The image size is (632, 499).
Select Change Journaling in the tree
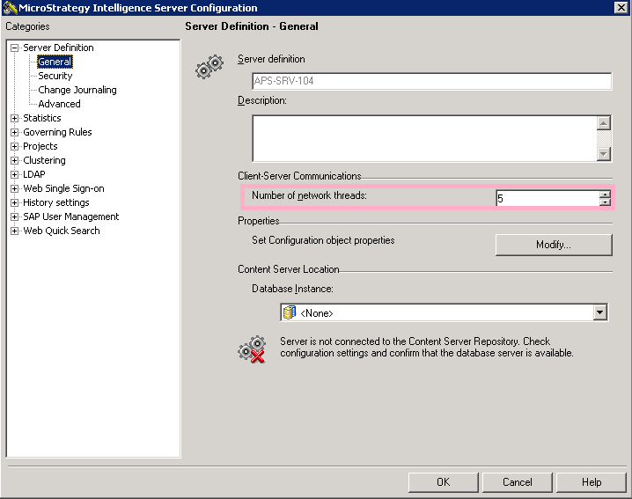tap(77, 90)
